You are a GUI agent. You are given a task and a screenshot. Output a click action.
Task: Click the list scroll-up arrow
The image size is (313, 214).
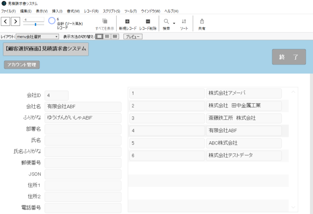click(293, 92)
